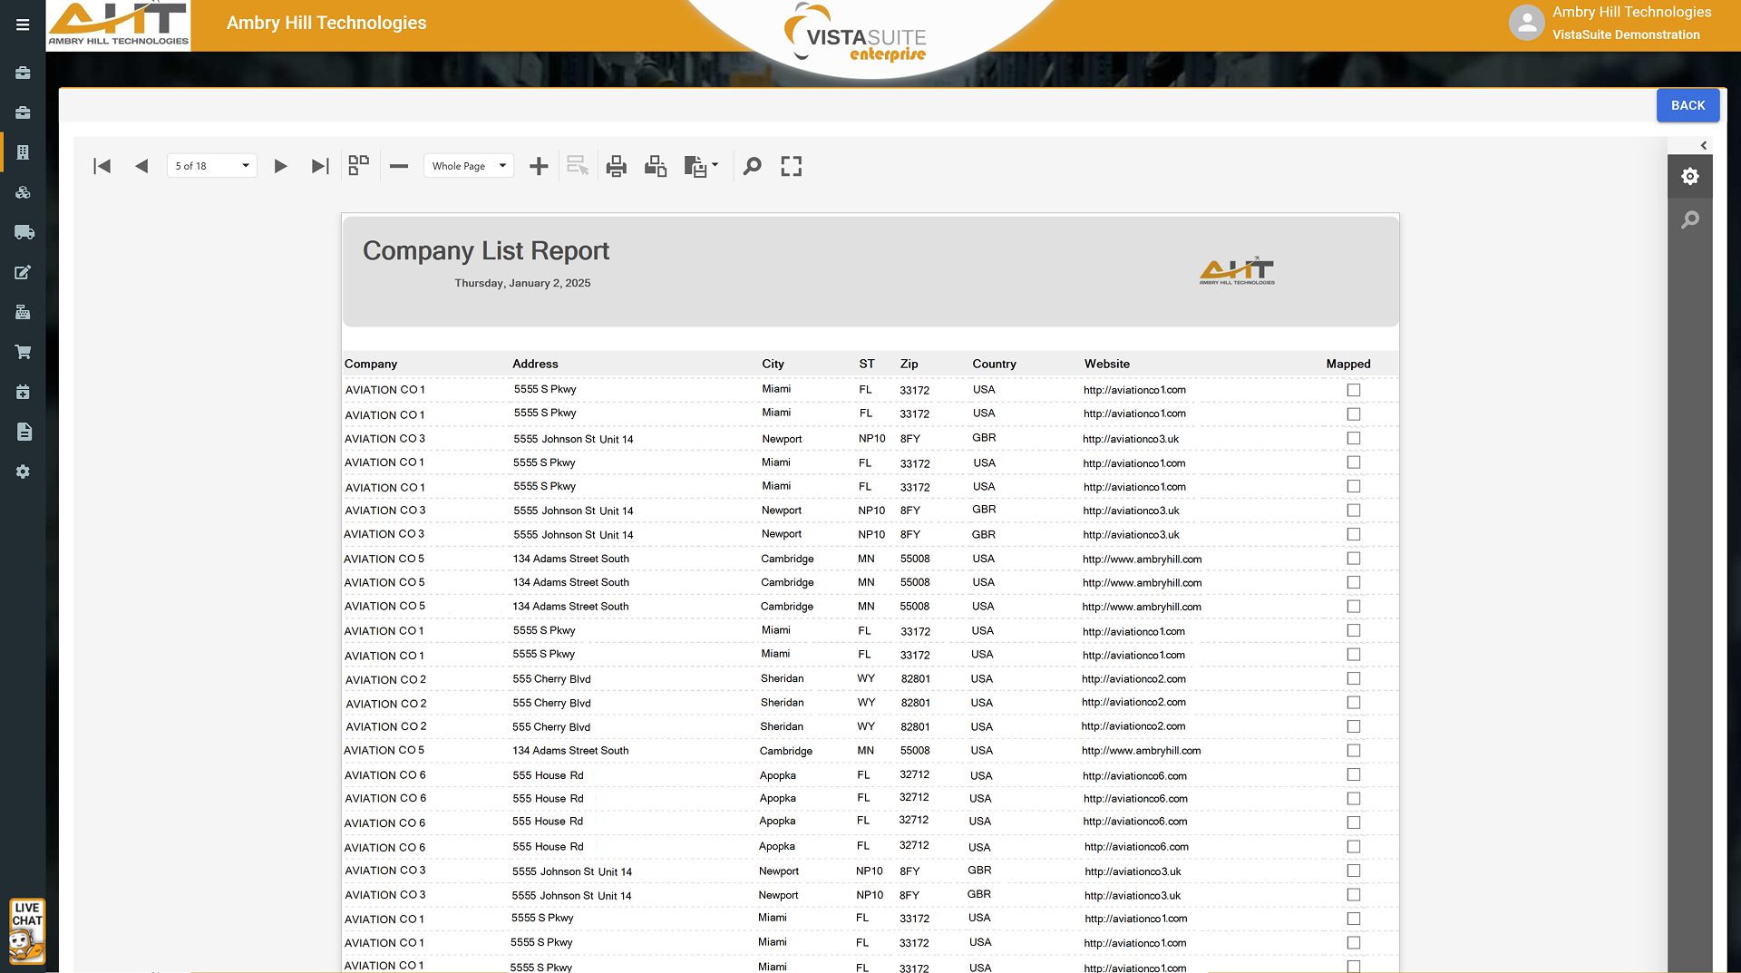Enter full screen report view

click(x=792, y=166)
